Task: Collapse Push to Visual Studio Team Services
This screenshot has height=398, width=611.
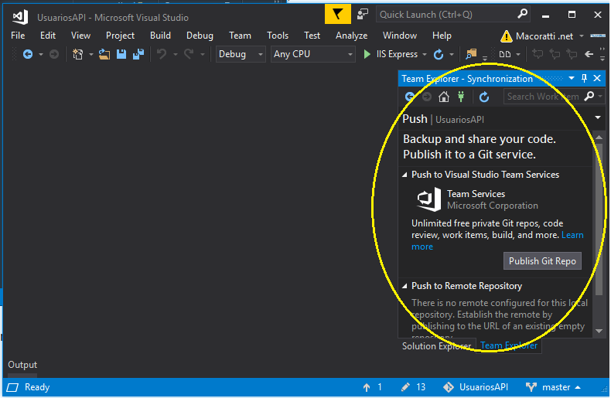Action: (x=404, y=175)
